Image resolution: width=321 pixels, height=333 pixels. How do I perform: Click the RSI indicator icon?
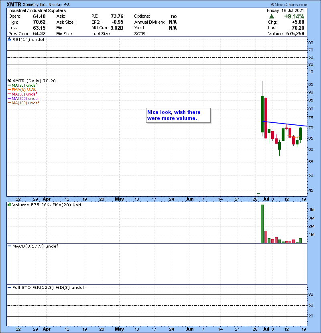[x=9, y=39]
